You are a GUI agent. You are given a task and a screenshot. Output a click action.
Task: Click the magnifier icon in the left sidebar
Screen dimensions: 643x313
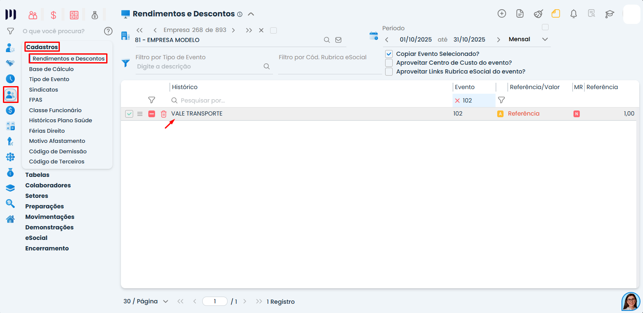click(11, 203)
